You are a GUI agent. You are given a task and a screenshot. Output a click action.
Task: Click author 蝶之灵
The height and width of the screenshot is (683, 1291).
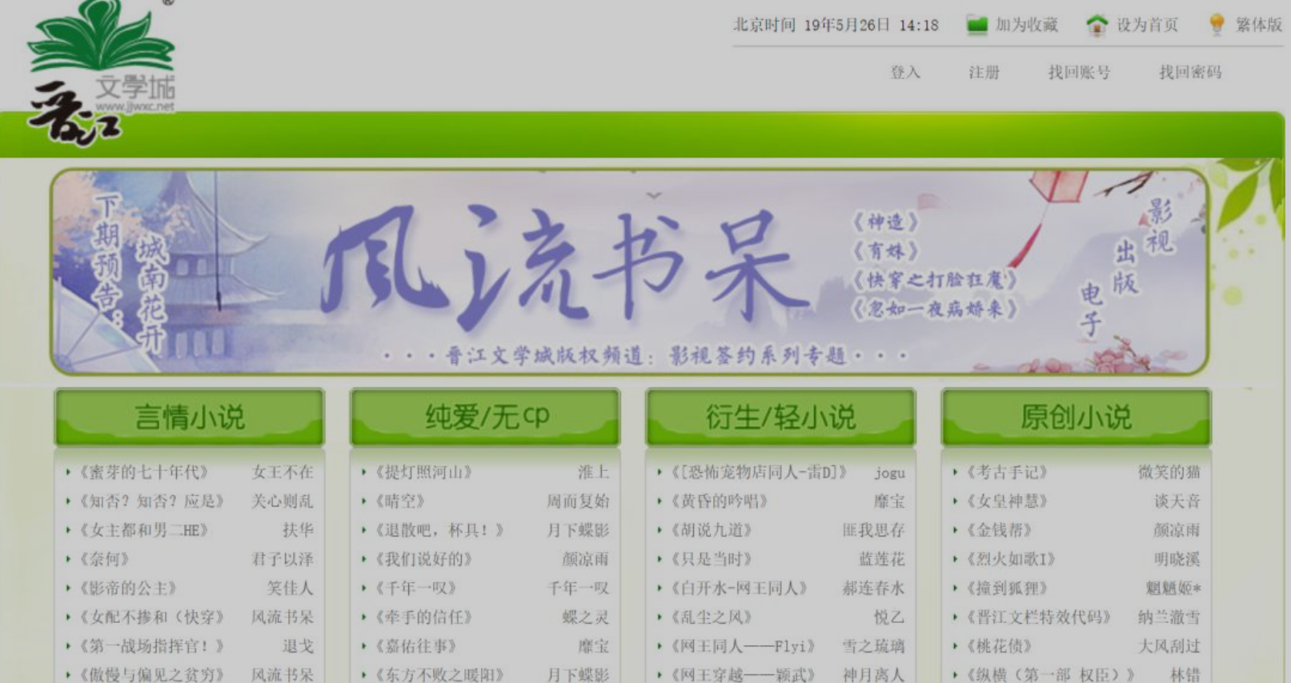pyautogui.click(x=585, y=617)
